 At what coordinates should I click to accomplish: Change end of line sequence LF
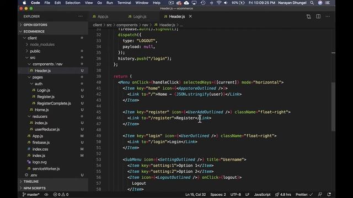tap(247, 194)
